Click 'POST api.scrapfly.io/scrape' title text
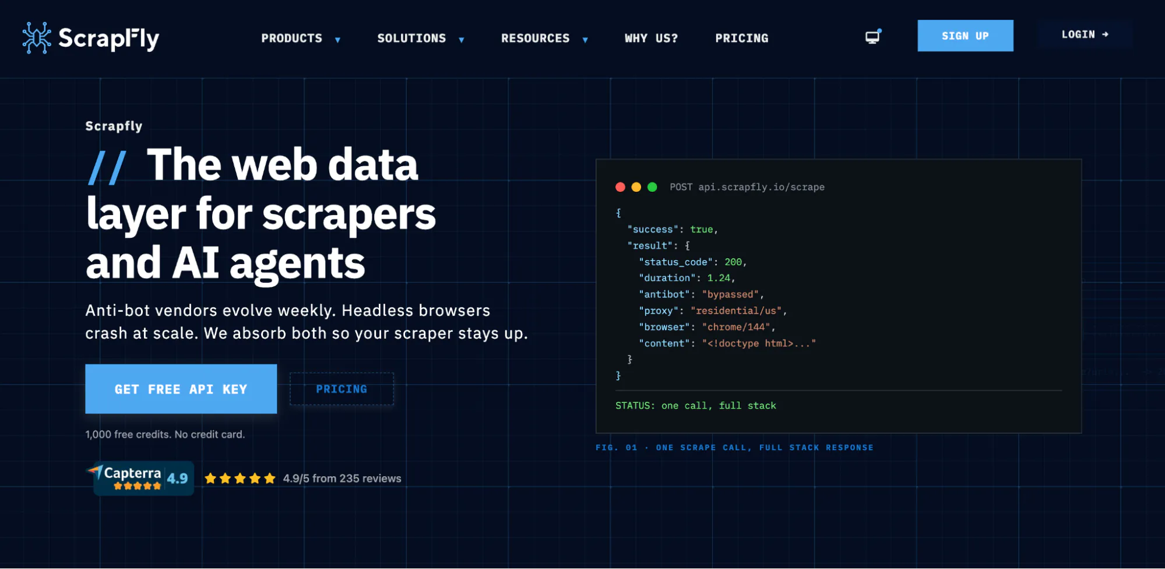The height and width of the screenshot is (569, 1165). 747,187
